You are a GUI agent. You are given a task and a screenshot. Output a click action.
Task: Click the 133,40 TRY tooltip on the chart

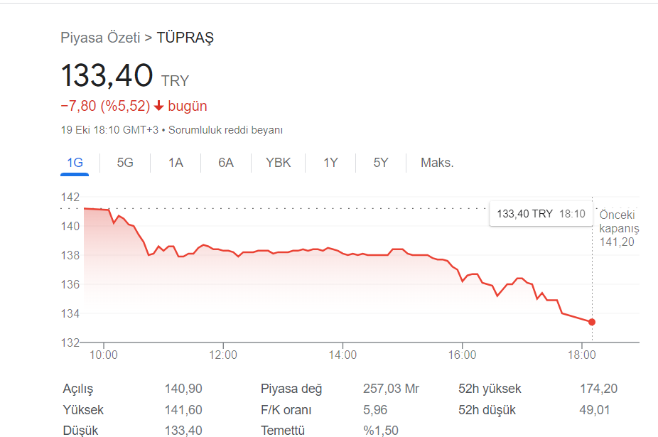pyautogui.click(x=541, y=213)
